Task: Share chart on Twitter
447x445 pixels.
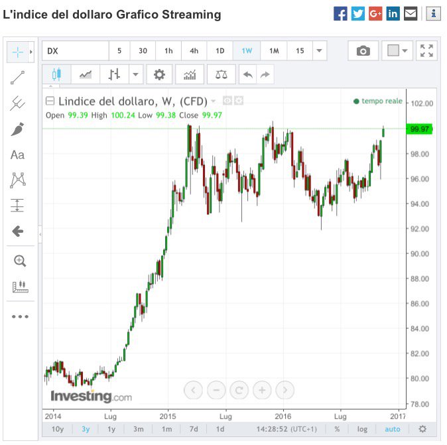Action: coord(357,13)
